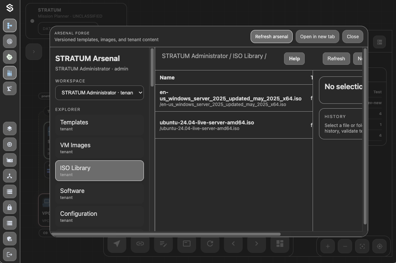This screenshot has height=263, width=396.
Task: Open the storage icon above the lock
Action: pyautogui.click(x=10, y=191)
